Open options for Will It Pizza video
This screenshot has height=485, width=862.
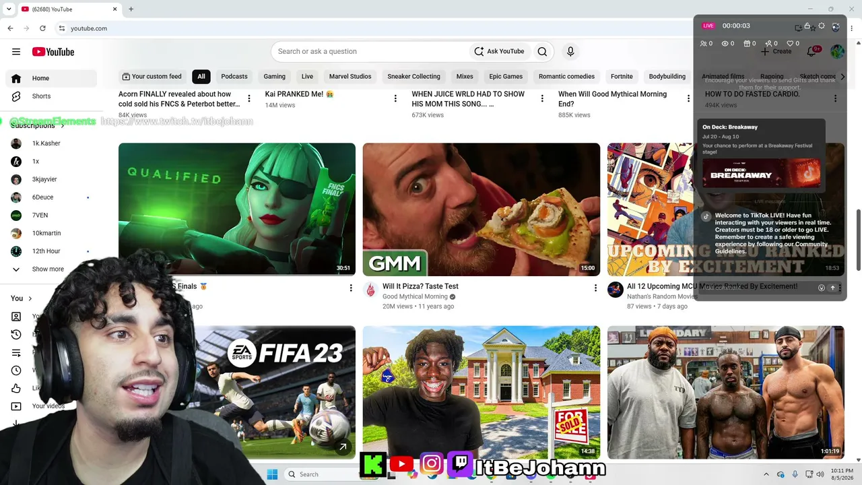[595, 288]
